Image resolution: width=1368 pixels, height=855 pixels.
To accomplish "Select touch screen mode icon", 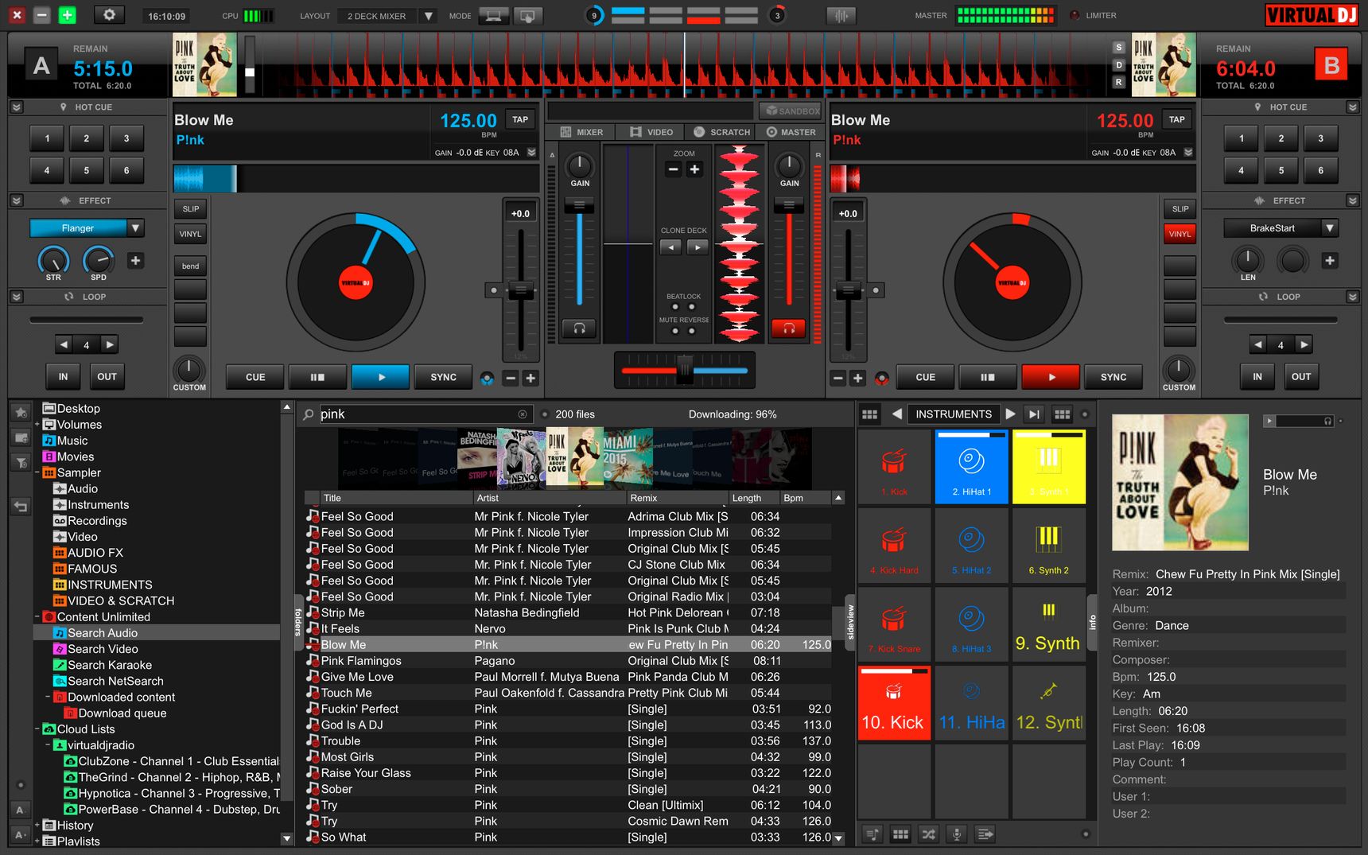I will [527, 15].
